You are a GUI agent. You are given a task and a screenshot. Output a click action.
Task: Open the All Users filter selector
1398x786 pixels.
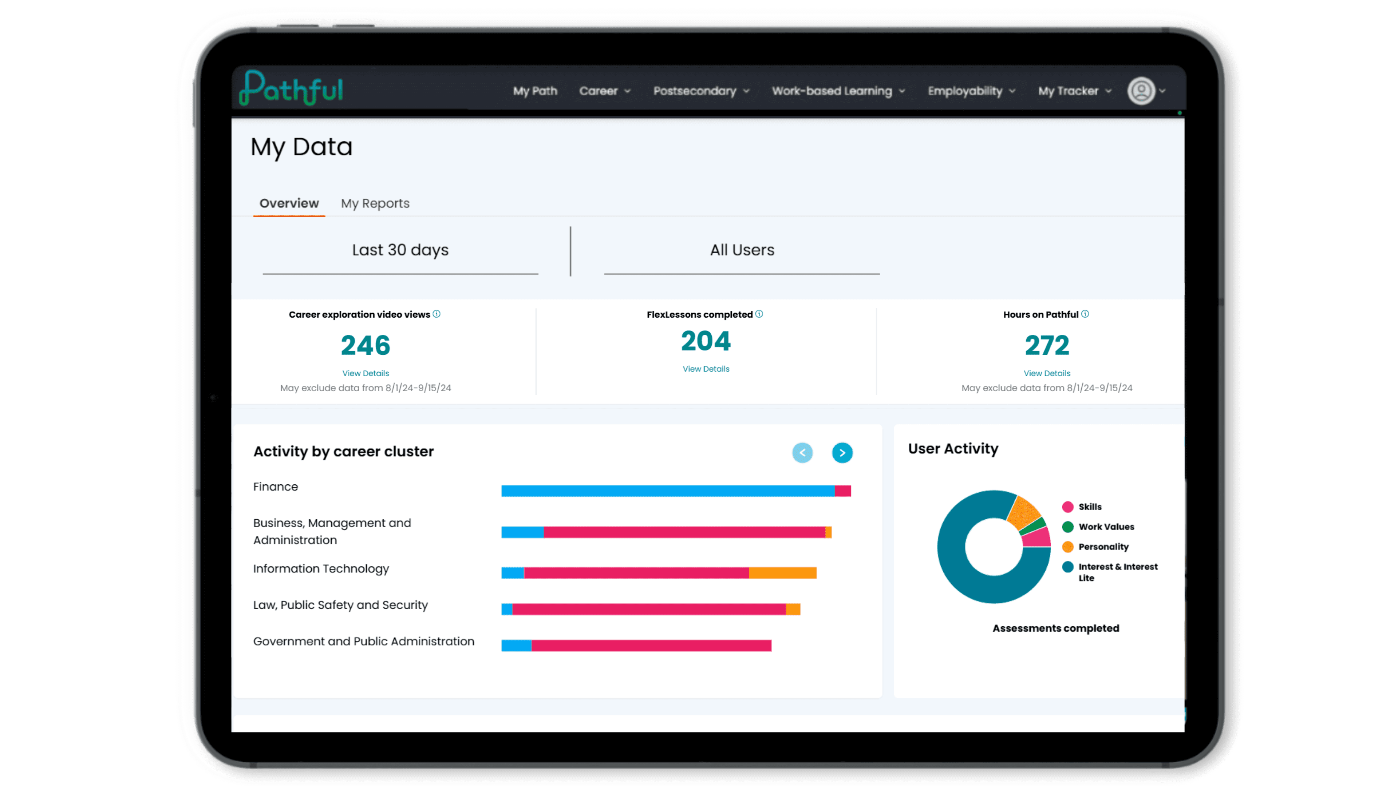[x=741, y=251]
